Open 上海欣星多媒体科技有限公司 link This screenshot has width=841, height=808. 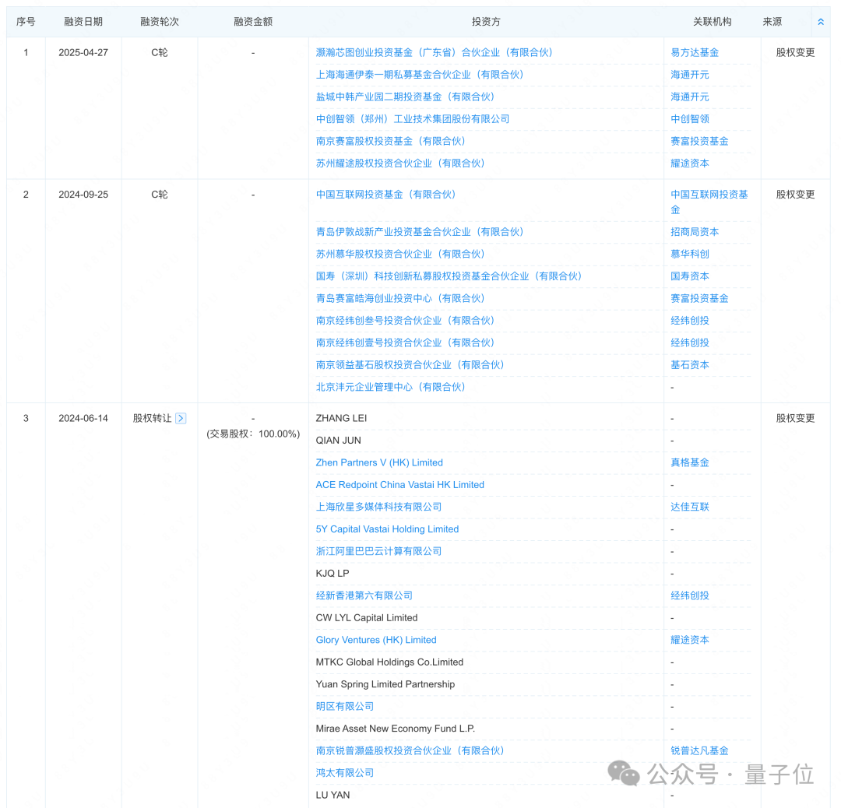378,507
